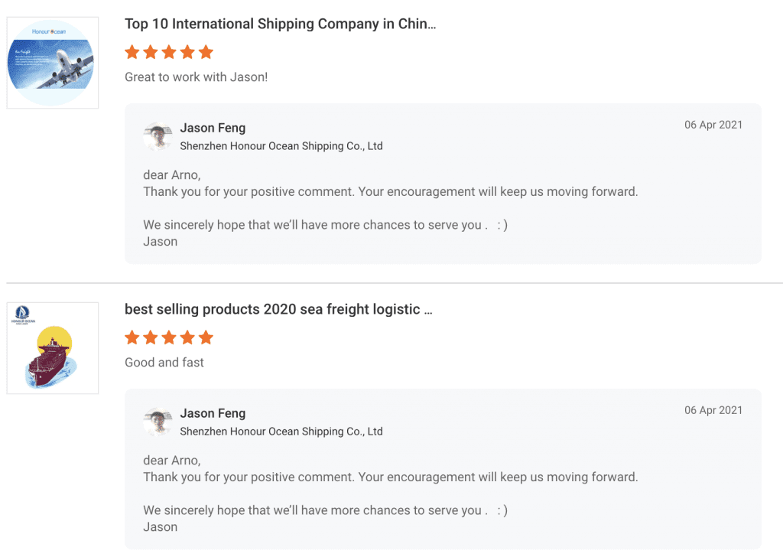This screenshot has width=783, height=557.
Task: Click the Jason Feng name in the first reply
Action: [x=213, y=128]
